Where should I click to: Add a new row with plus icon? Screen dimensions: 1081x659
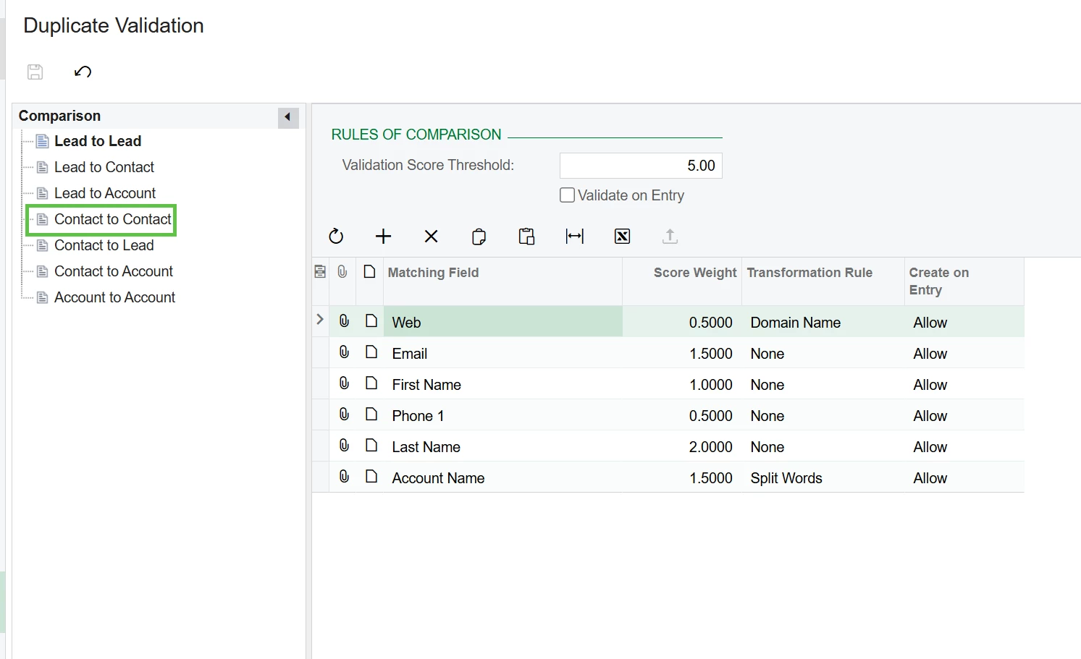(x=383, y=237)
